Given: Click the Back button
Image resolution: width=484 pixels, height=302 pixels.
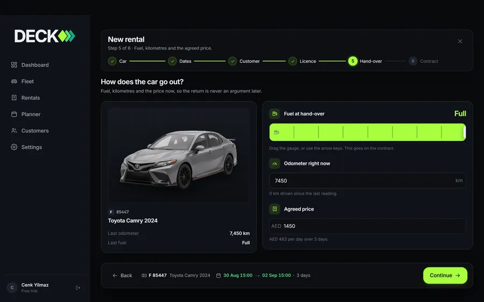Looking at the screenshot, I should point(123,276).
